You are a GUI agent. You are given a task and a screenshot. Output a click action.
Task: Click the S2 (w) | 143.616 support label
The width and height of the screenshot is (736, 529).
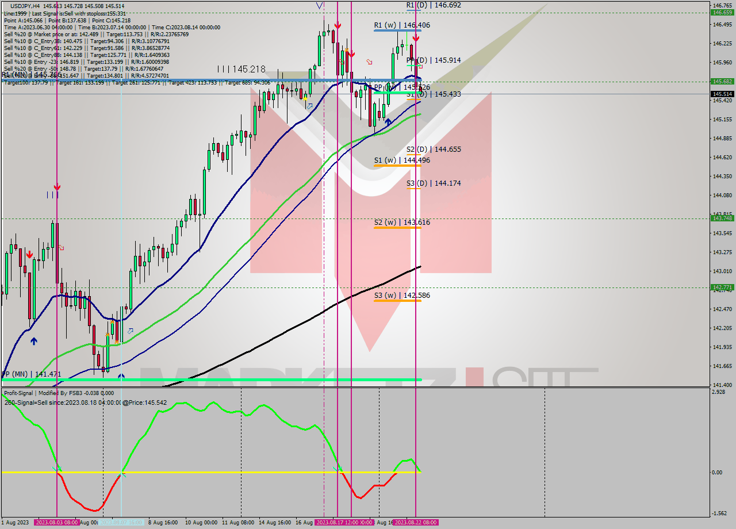pos(402,222)
